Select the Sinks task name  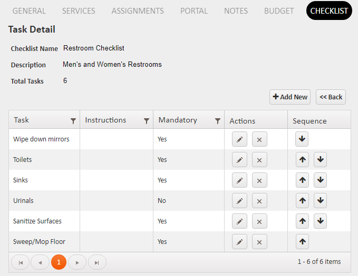coord(21,180)
